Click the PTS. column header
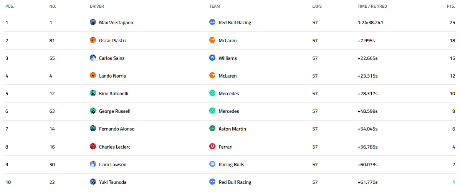Image resolution: width=460 pixels, height=195 pixels. tap(451, 6)
